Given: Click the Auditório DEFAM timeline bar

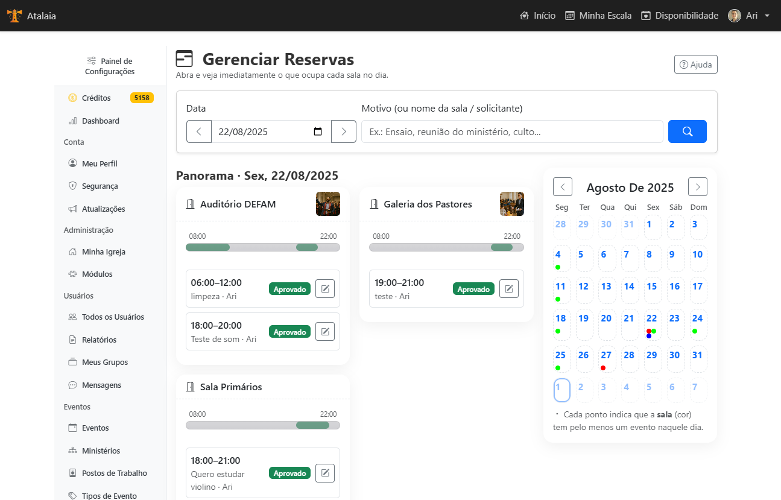Looking at the screenshot, I should pos(263,247).
